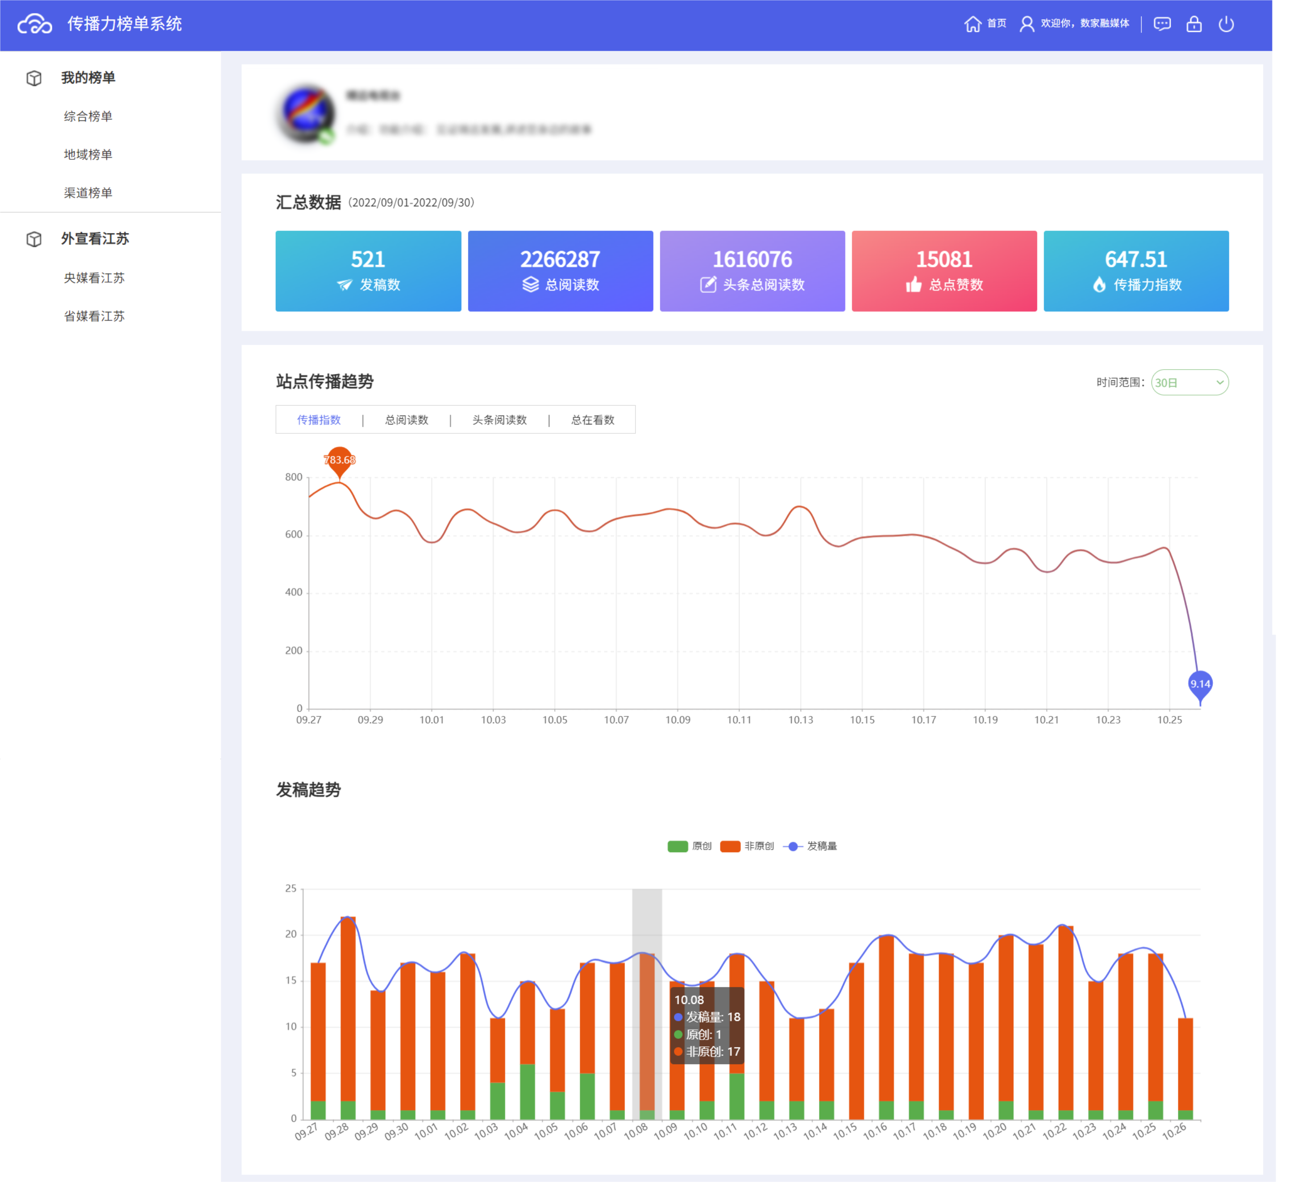Click the home icon in header
The height and width of the screenshot is (1182, 1297).
tap(972, 24)
